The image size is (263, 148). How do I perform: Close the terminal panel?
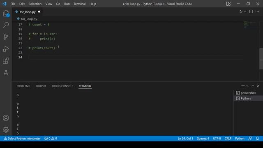click(258, 86)
